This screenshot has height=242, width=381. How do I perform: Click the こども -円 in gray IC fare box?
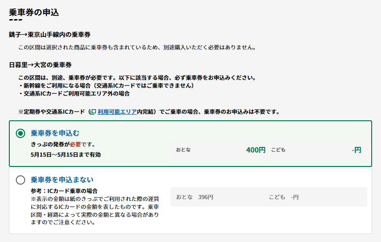[x=284, y=197]
